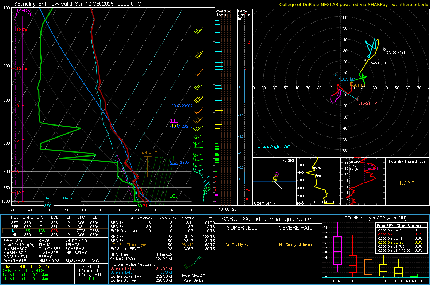The height and width of the screenshot is (285, 430).
Task: Click the green LCL marker on skew-T
Action: click(x=173, y=196)
